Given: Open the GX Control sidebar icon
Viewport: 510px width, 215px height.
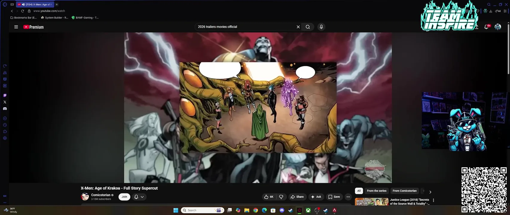Looking at the screenshot, I should [5, 66].
